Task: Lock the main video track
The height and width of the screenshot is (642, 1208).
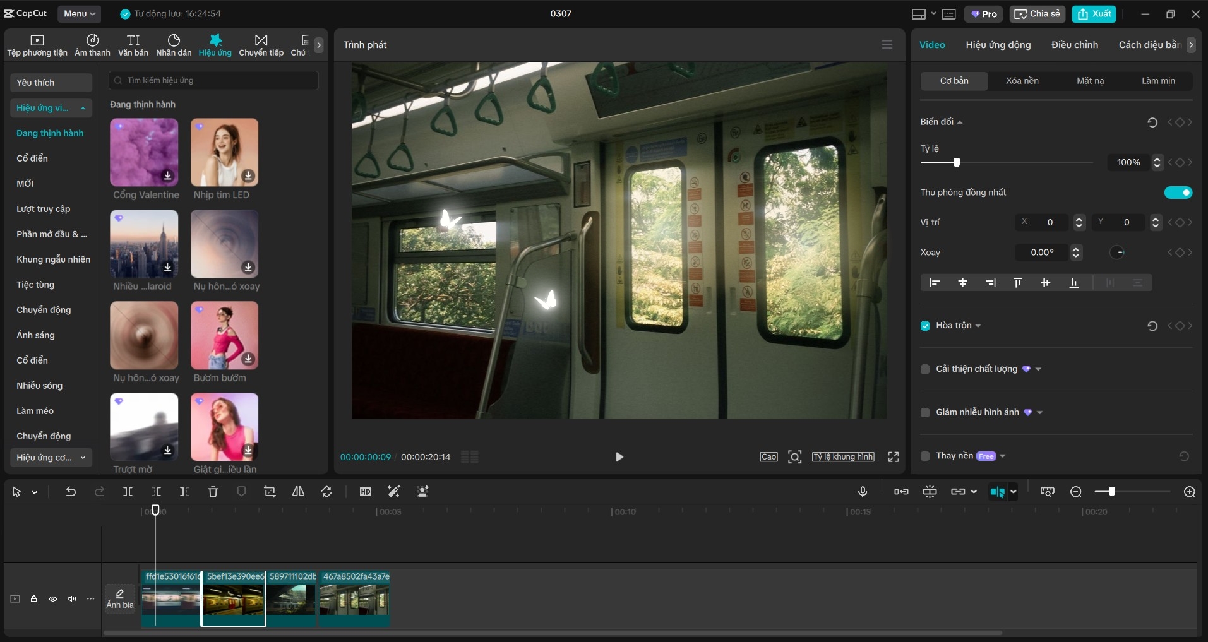Action: click(34, 599)
